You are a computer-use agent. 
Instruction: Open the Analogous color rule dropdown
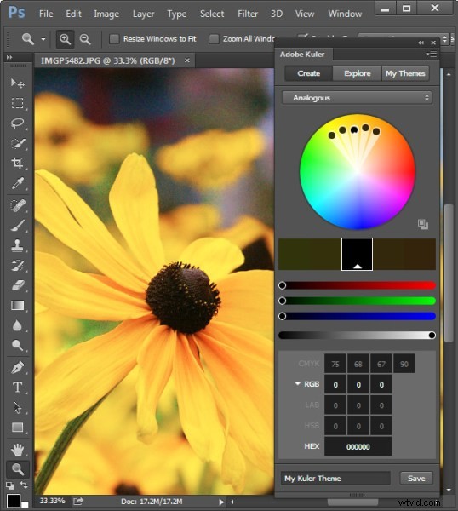(x=357, y=98)
